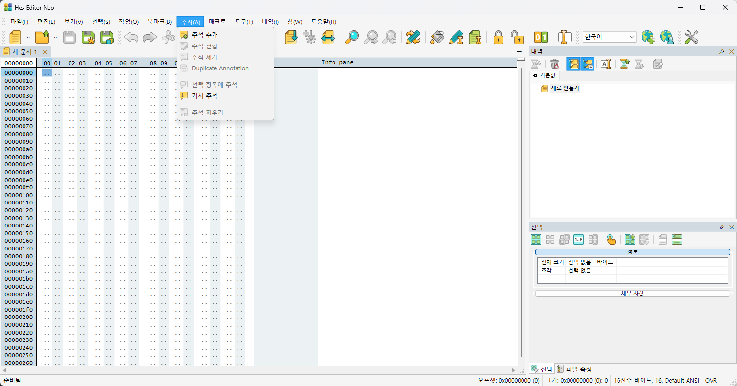Image resolution: width=737 pixels, height=386 pixels.
Task: Click the hourglass with green arrow icon
Action: click(624, 64)
